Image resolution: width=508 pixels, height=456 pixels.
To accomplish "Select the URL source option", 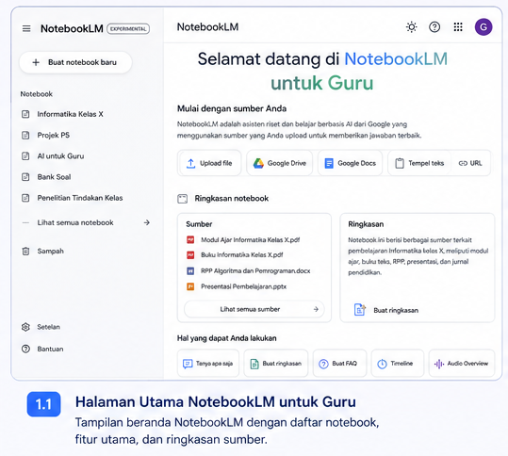I will (x=470, y=163).
